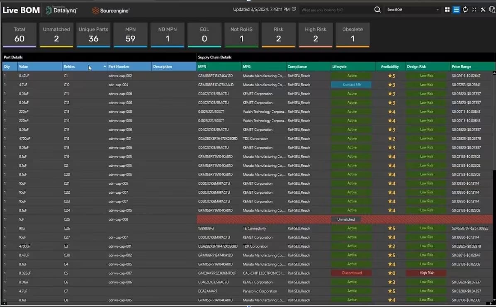Sort by Qty column header
The width and height of the screenshot is (496, 307).
(x=10, y=66)
